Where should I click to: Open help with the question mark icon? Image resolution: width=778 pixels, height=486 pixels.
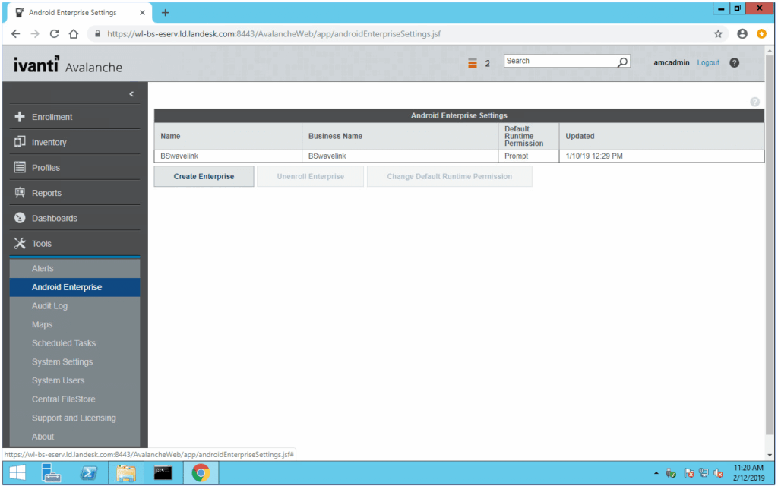pos(734,63)
